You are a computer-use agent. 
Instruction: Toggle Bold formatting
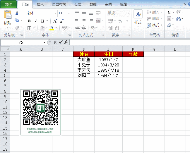[x=29, y=21]
